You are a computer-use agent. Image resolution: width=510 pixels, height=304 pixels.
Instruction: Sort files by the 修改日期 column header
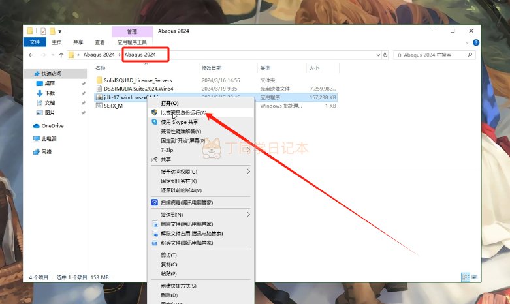(x=211, y=68)
